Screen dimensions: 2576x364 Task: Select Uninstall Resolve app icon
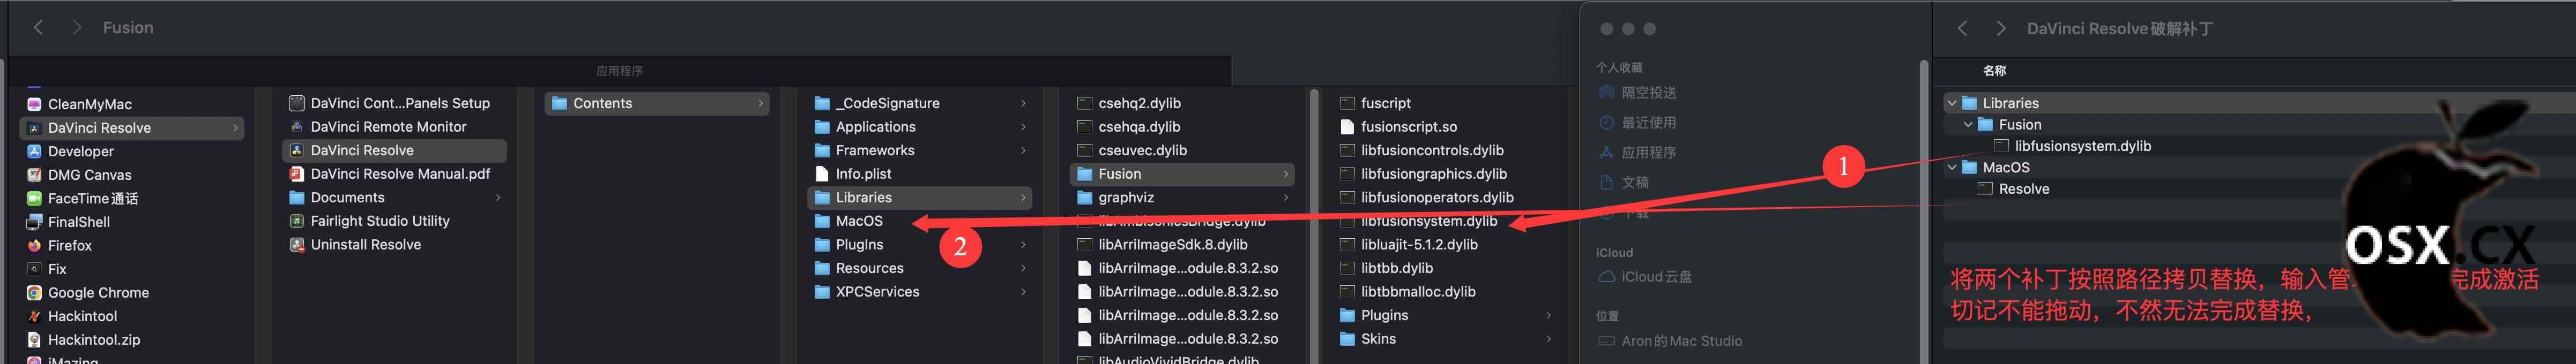click(x=296, y=244)
